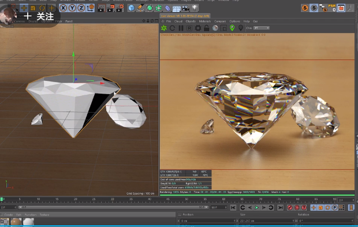Step back one frame
Viewport: 358px width, 227px height.
[250, 207]
